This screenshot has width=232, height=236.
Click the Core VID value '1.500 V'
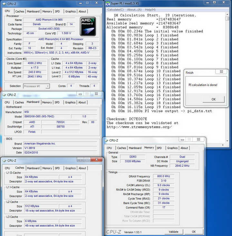click(66, 33)
